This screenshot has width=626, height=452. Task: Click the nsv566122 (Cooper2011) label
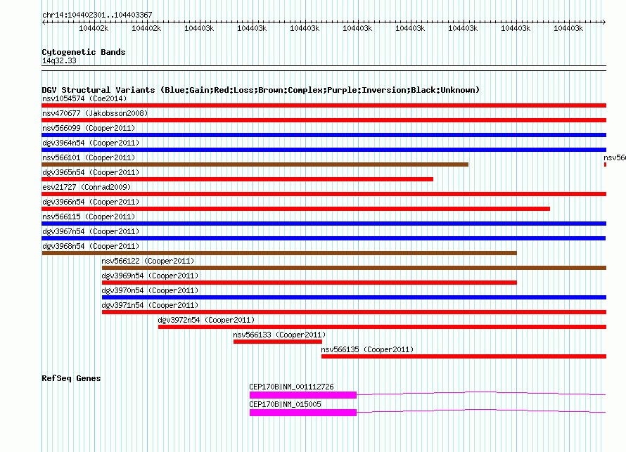tap(148, 261)
